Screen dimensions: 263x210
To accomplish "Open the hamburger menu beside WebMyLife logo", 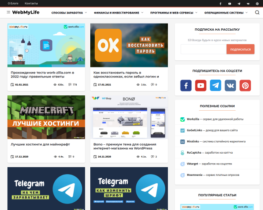I will tap(8, 12).
